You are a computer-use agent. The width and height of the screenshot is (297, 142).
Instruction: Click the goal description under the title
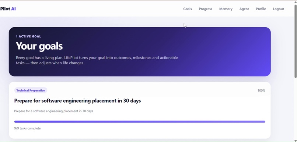point(53,111)
